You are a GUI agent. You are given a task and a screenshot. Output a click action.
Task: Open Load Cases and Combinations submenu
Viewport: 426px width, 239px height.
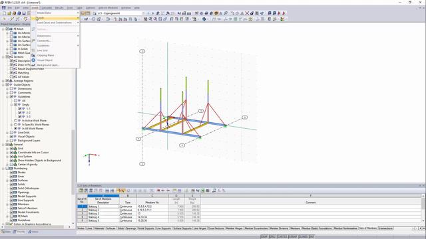[55, 23]
